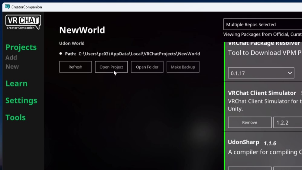Click the Make Backup button
The image size is (302, 170).
click(x=183, y=67)
